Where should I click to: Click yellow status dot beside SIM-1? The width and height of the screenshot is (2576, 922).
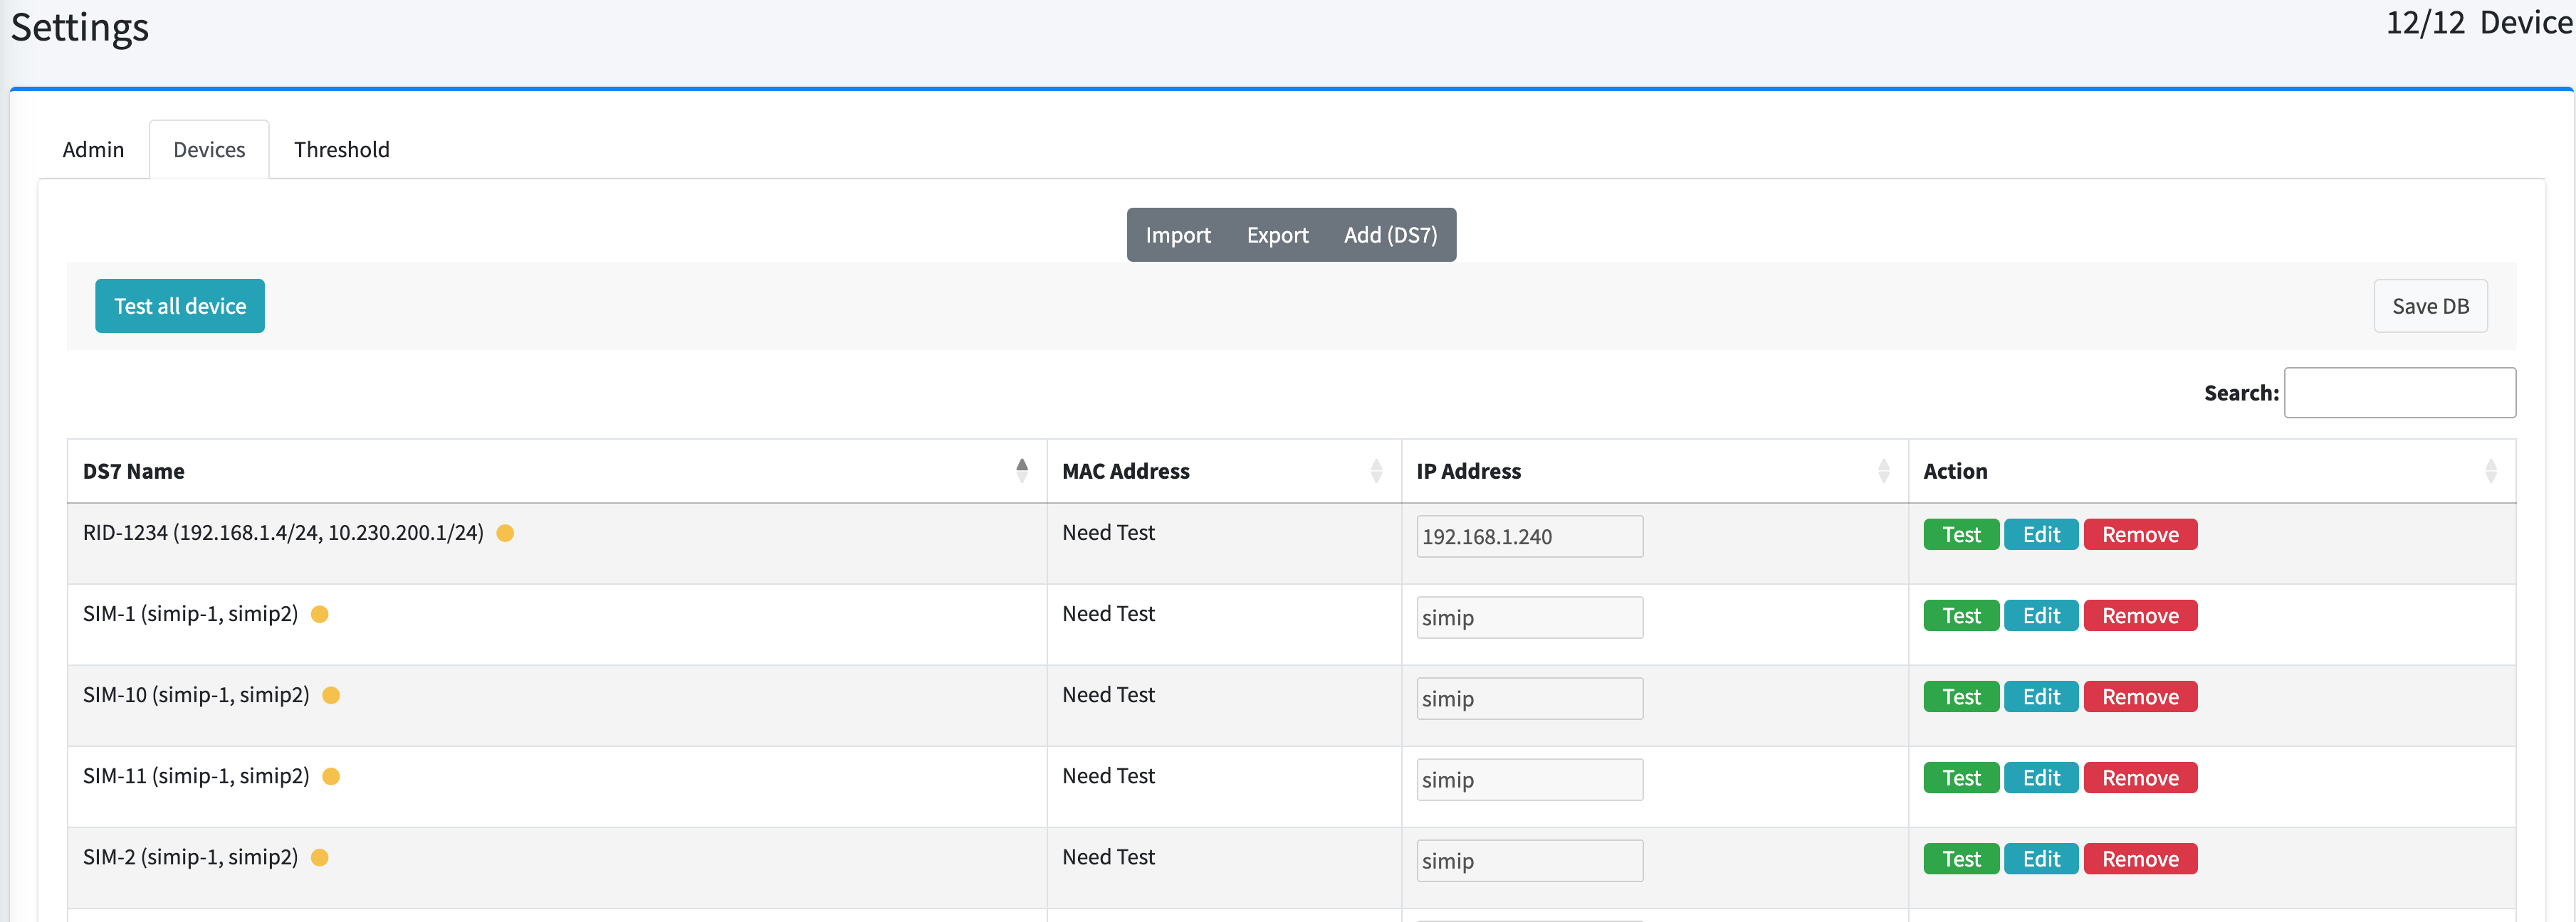pos(320,615)
